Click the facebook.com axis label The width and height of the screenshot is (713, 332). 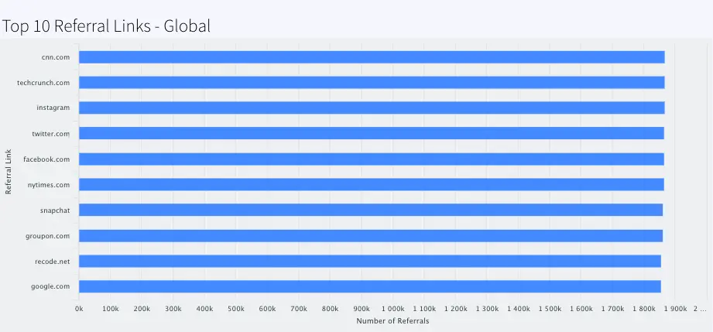[46, 159]
